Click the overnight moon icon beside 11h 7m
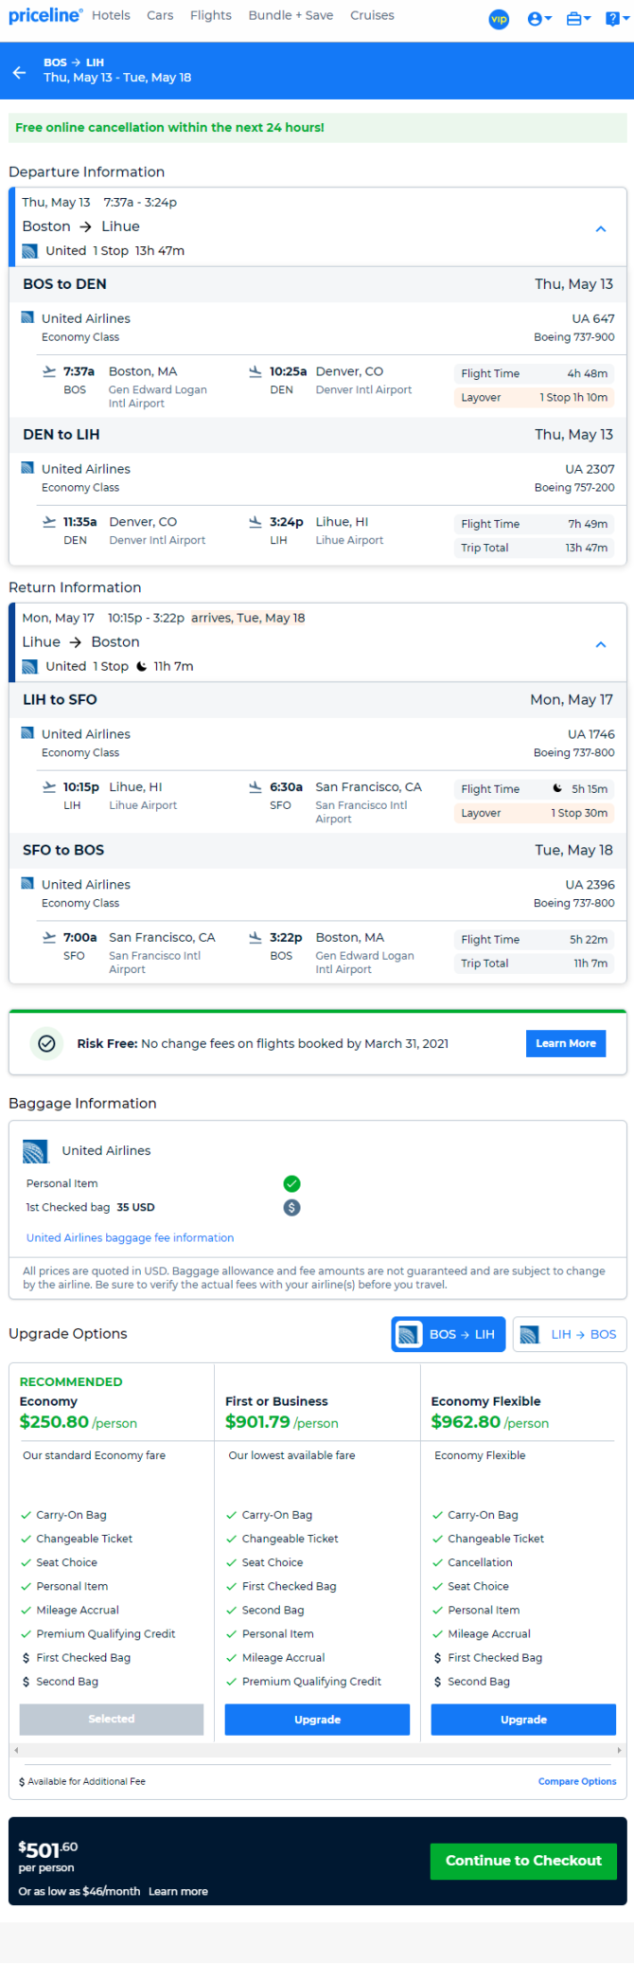The image size is (634, 1964). [x=141, y=666]
